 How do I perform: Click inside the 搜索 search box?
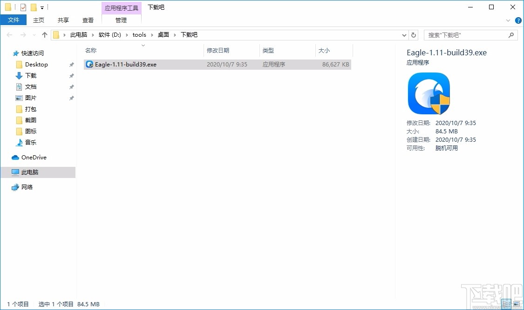click(466, 35)
